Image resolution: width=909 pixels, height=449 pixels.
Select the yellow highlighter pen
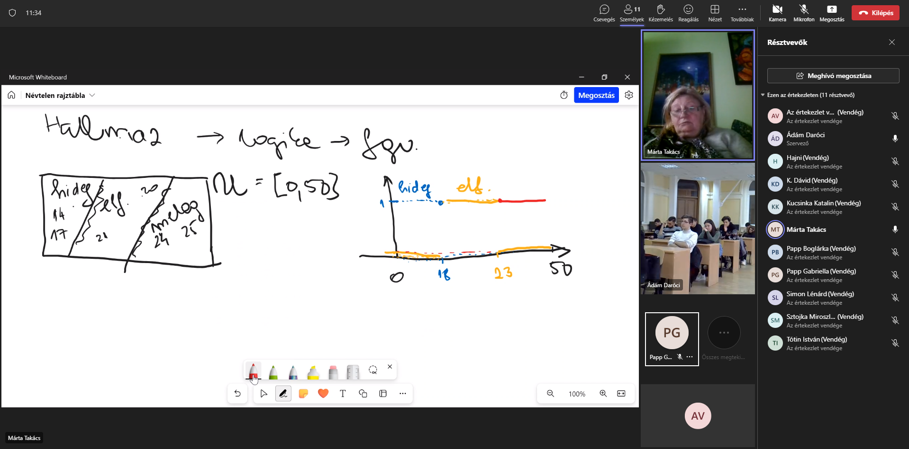coord(313,372)
